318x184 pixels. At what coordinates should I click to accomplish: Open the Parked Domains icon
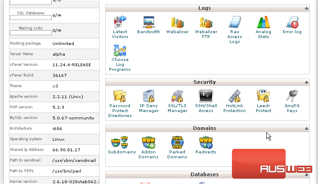177,142
